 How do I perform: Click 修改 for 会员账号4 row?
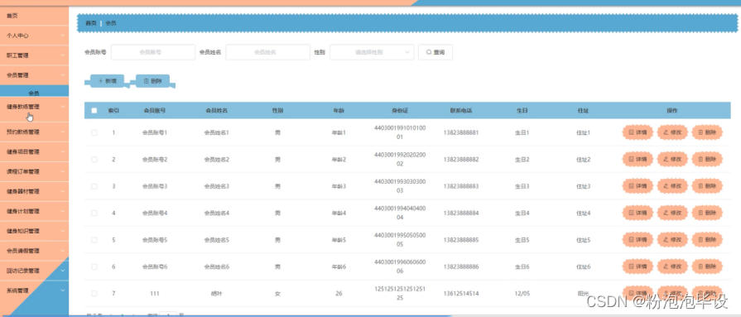[x=672, y=213]
